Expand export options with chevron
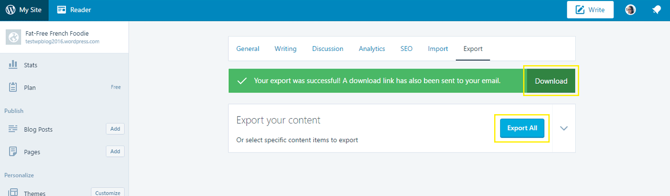The width and height of the screenshot is (670, 196). click(x=564, y=128)
